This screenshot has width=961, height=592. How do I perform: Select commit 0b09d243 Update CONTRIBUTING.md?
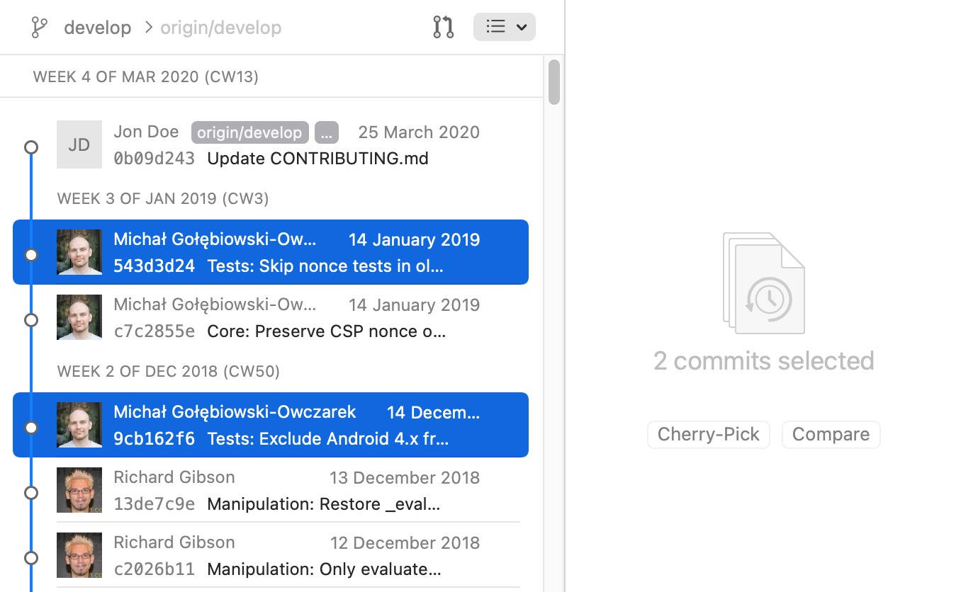[317, 158]
